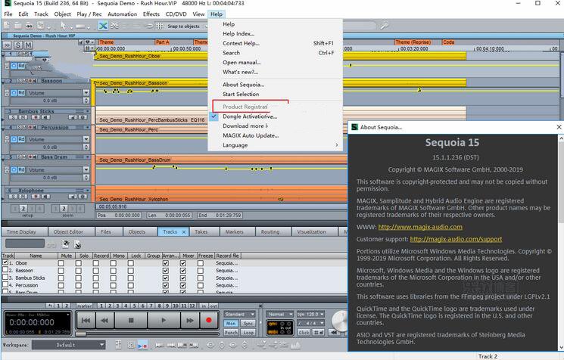The image size is (564, 360).
Task: Switch to the Markers tab
Action: pyautogui.click(x=235, y=231)
